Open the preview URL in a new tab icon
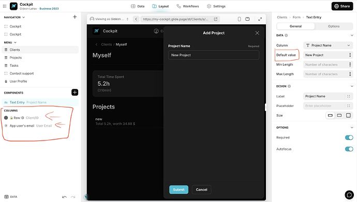Screen dimensions: 357x202 pos(216,19)
